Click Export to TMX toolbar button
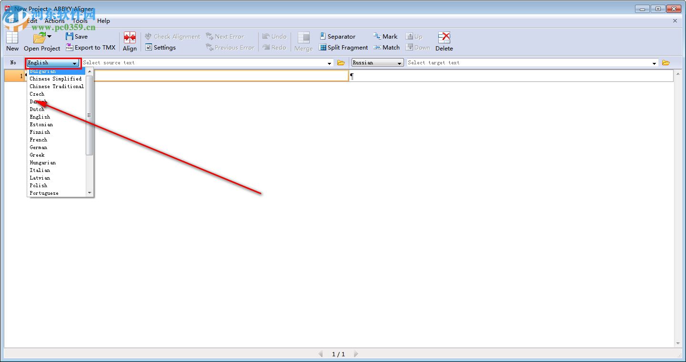This screenshot has height=362, width=686. pyautogui.click(x=91, y=47)
